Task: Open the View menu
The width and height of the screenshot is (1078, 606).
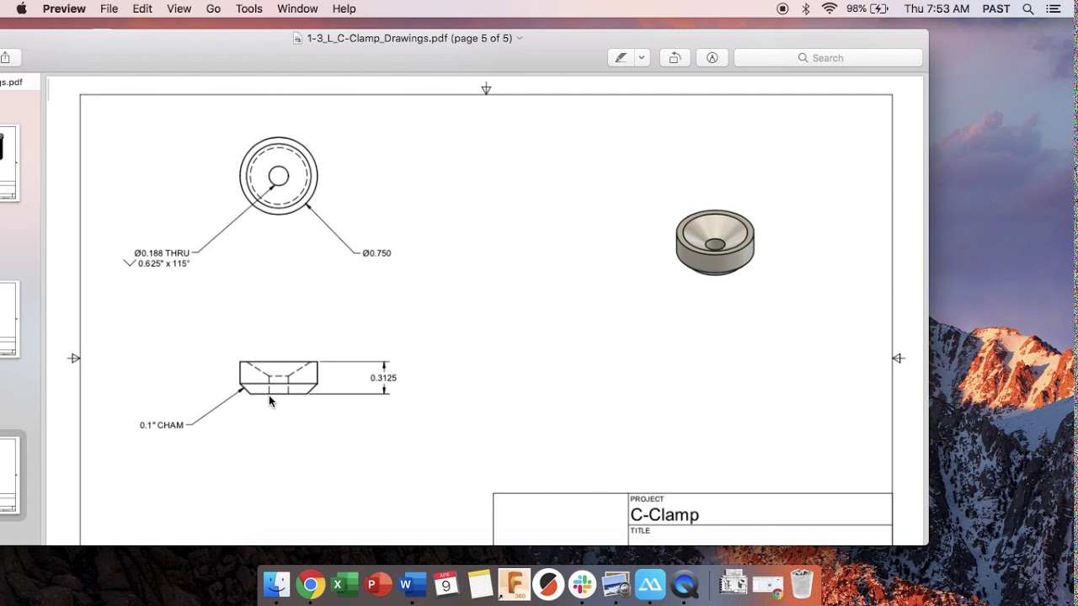Action: click(179, 8)
